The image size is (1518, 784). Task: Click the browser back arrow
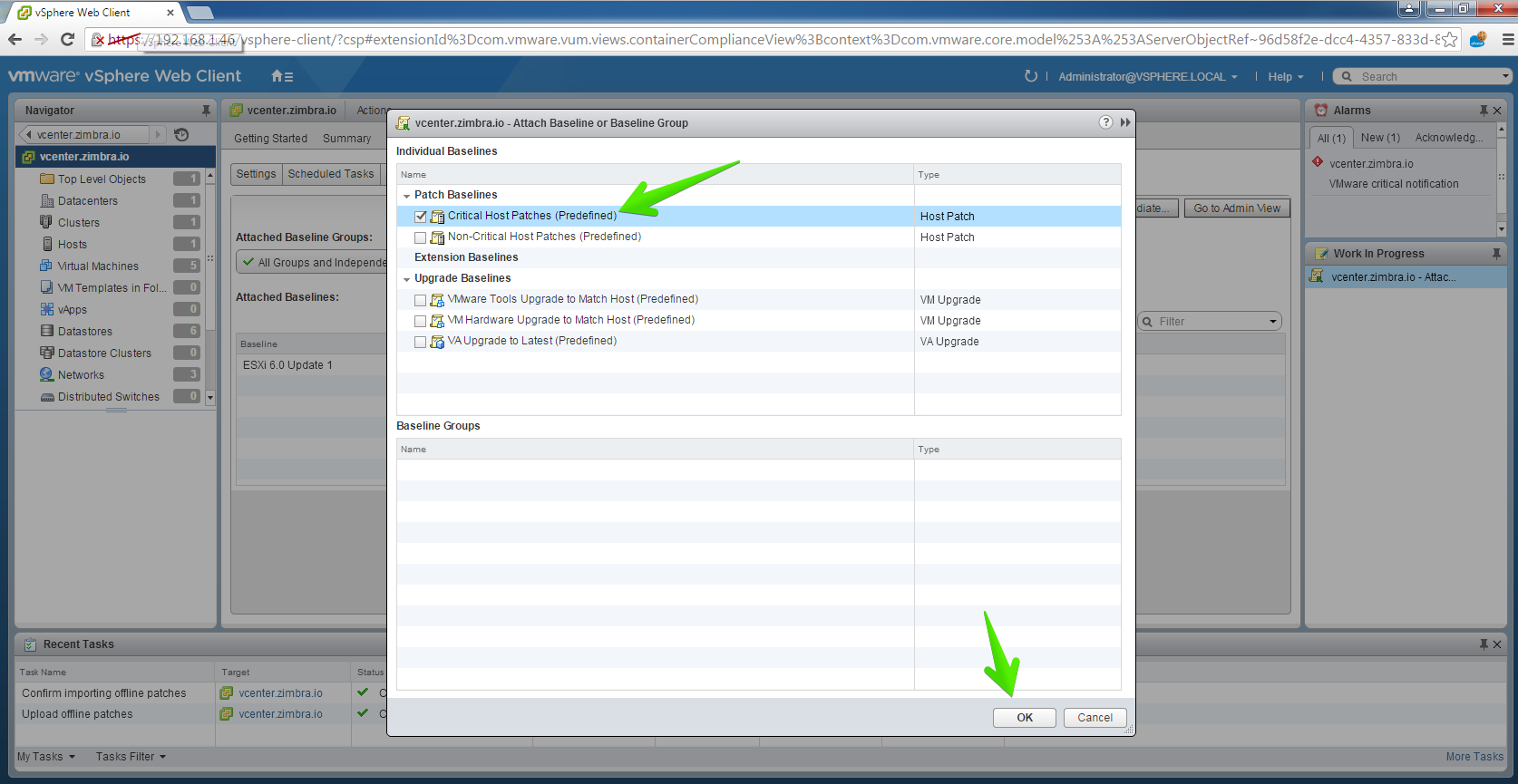pyautogui.click(x=15, y=39)
